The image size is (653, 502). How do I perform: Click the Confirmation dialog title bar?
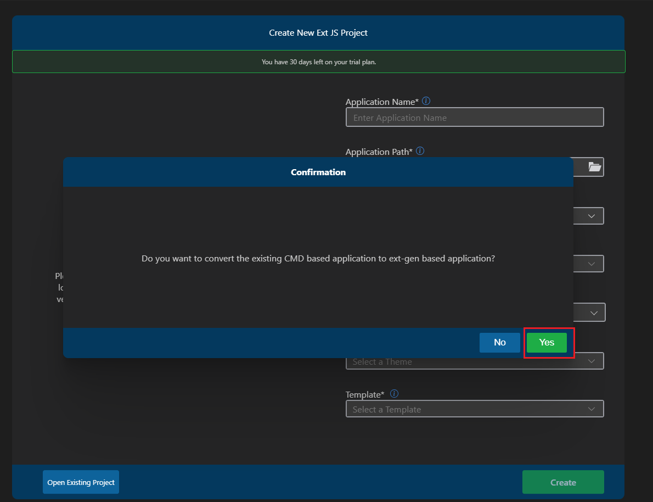pos(318,172)
